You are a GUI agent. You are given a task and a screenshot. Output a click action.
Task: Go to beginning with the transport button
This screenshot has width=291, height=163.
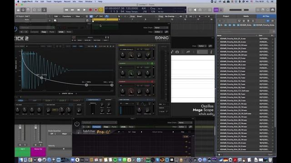[78, 10]
